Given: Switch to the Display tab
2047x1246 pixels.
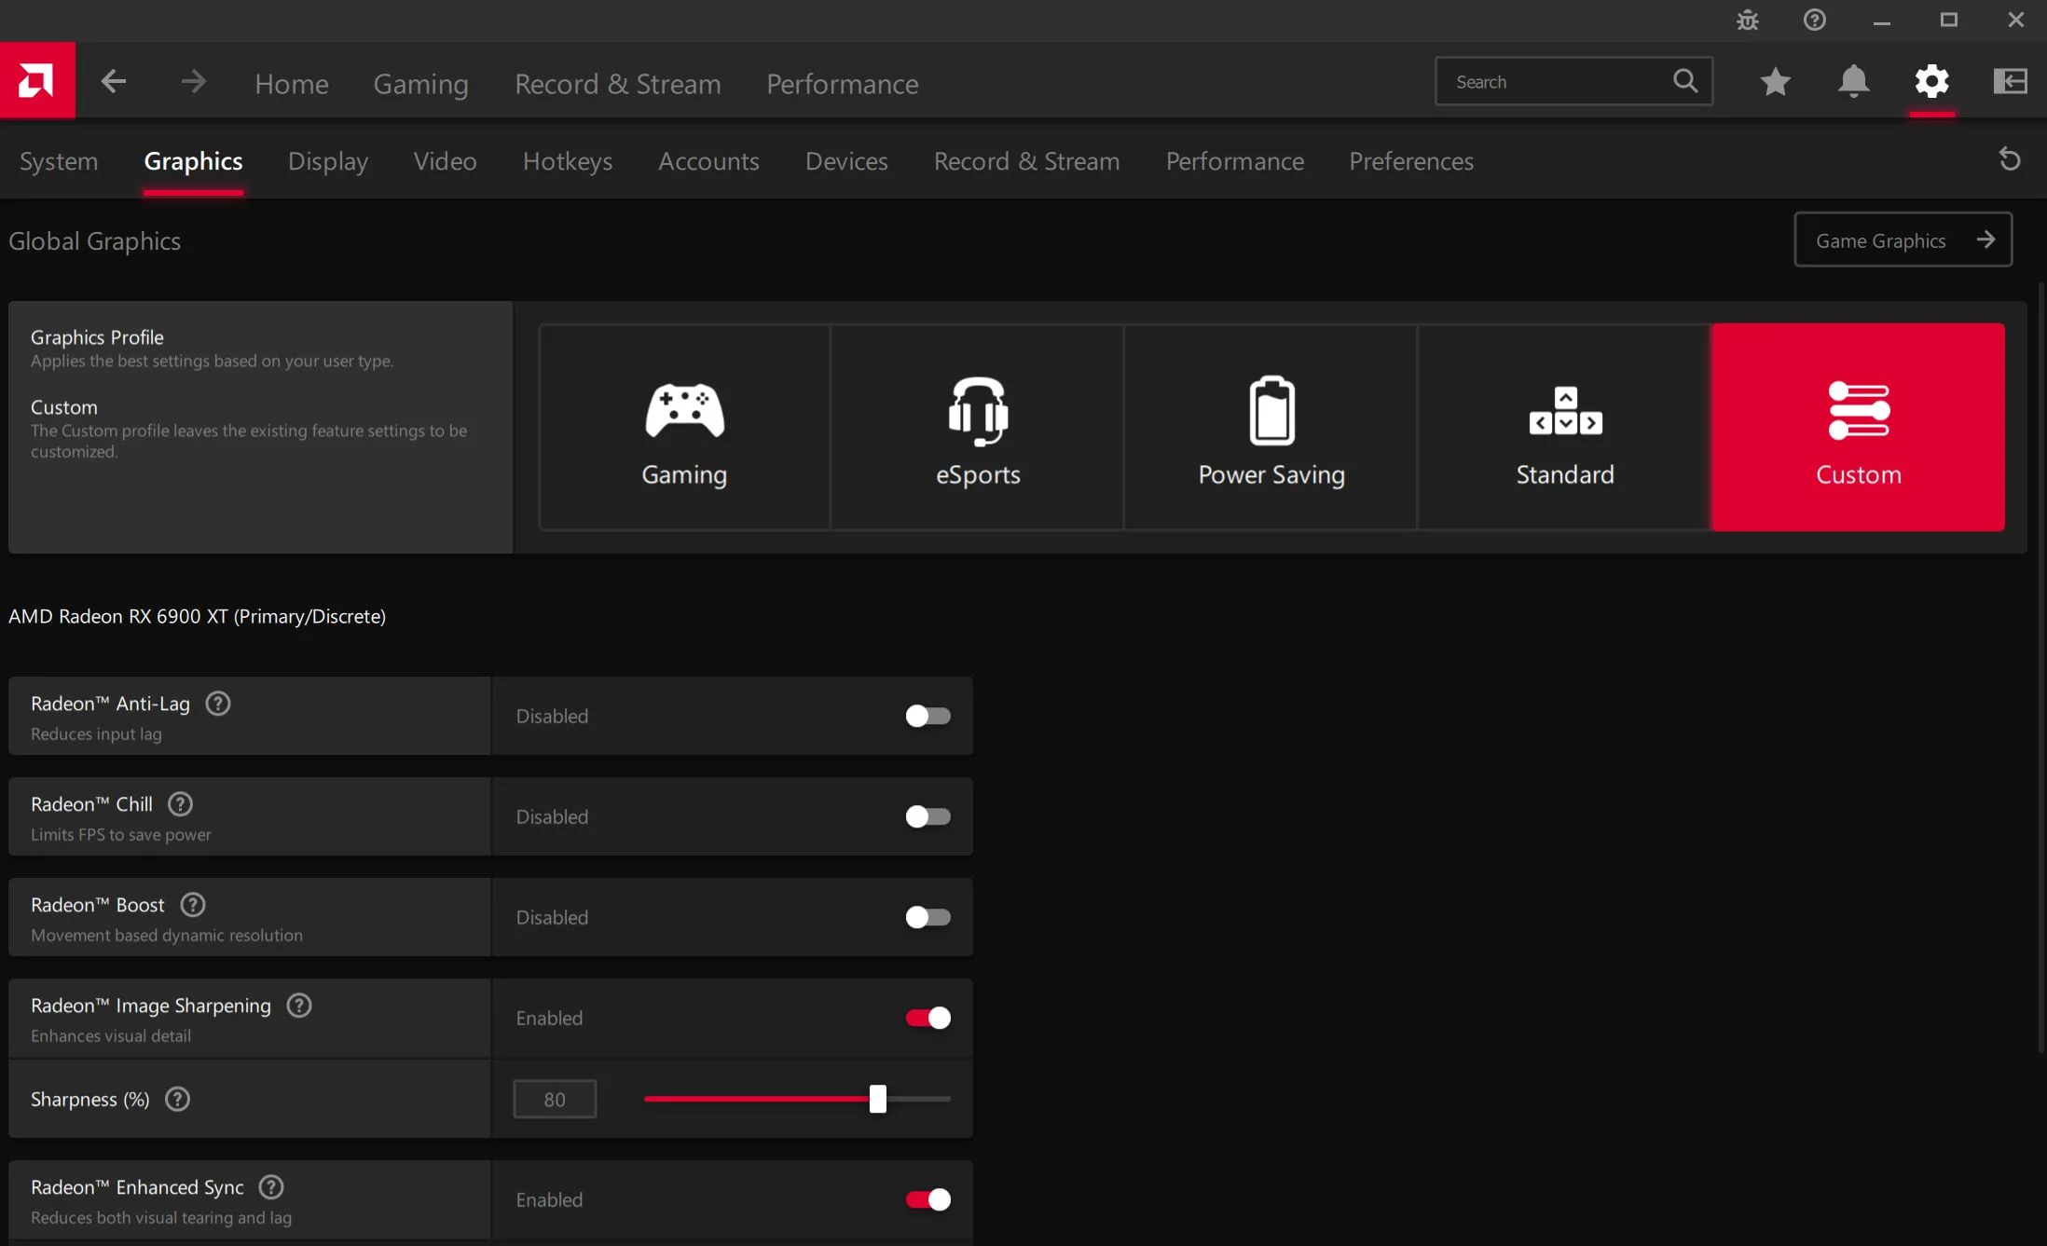Looking at the screenshot, I should coord(328,161).
